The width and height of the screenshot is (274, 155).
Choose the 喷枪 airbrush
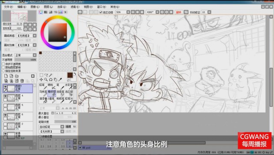click(x=51, y=86)
